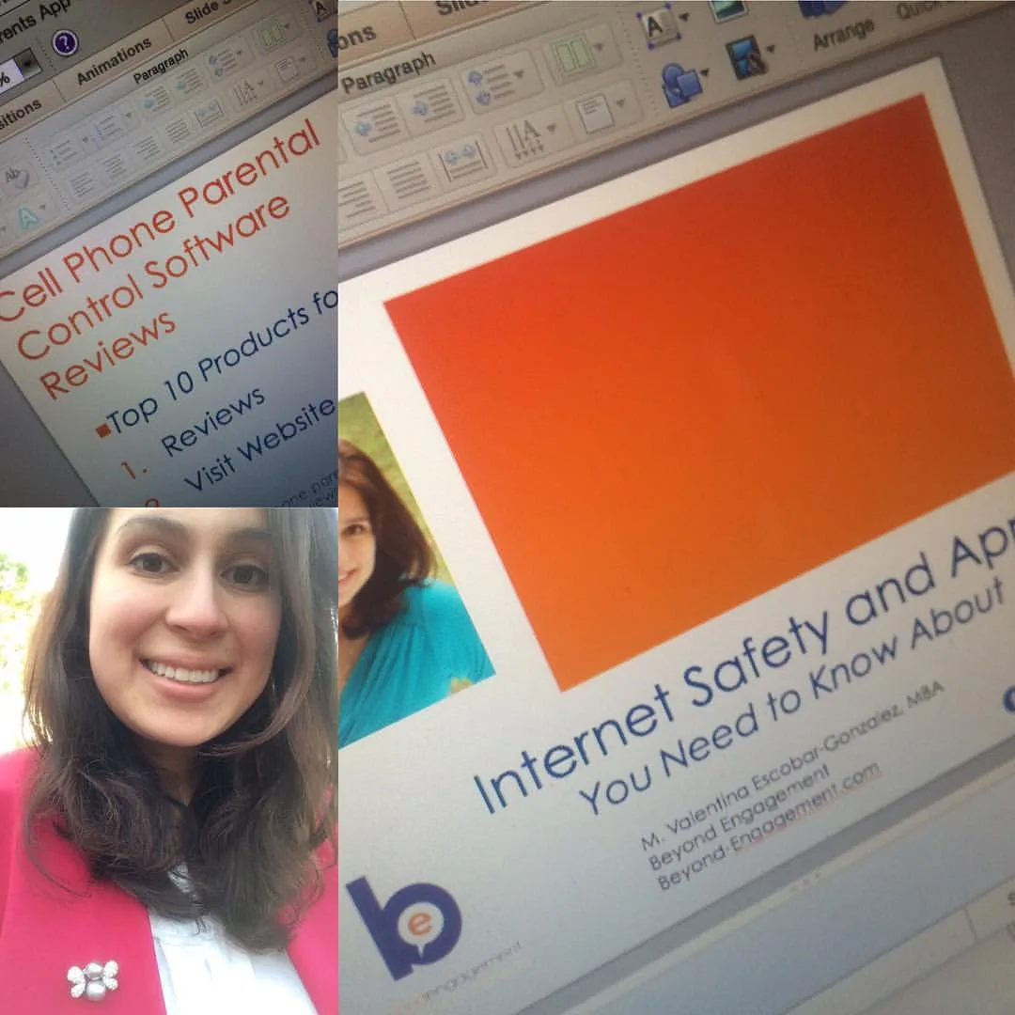Click line spacing icon in left photo ribbon
The width and height of the screenshot is (1015, 1015).
[223, 65]
